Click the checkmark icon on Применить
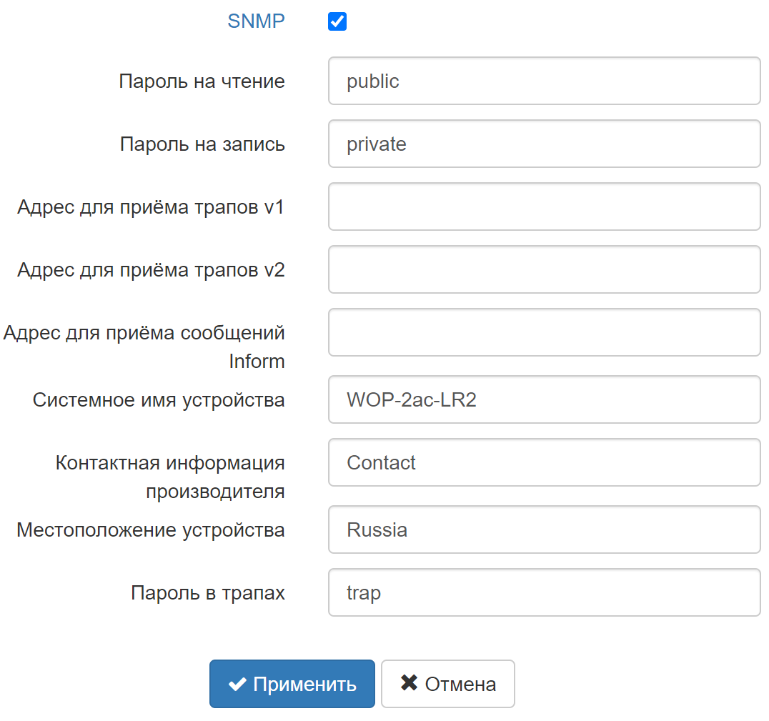769x721 pixels. click(x=237, y=684)
